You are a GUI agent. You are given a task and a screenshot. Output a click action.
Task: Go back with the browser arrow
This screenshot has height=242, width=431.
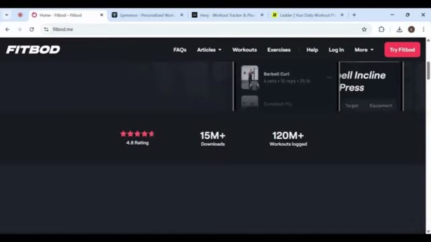click(x=7, y=29)
